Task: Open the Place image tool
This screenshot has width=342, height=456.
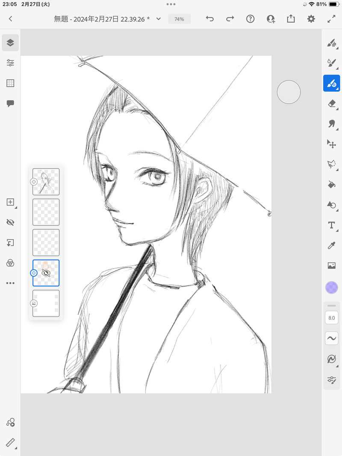Action: coord(332,266)
